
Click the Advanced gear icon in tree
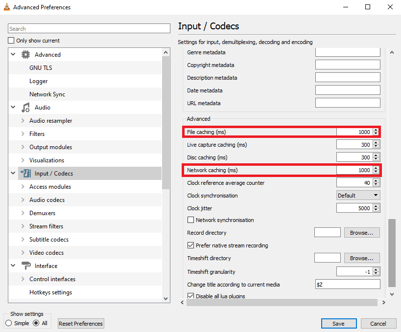pos(25,55)
